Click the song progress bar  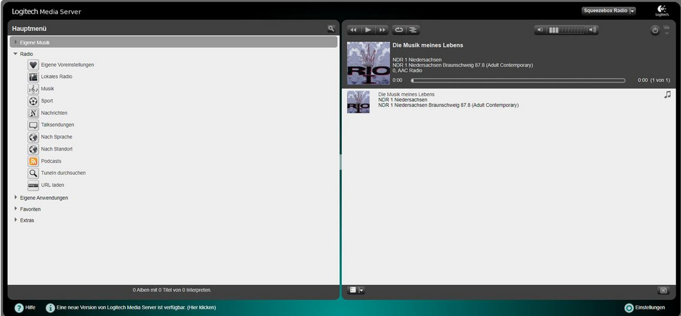pyautogui.click(x=518, y=80)
